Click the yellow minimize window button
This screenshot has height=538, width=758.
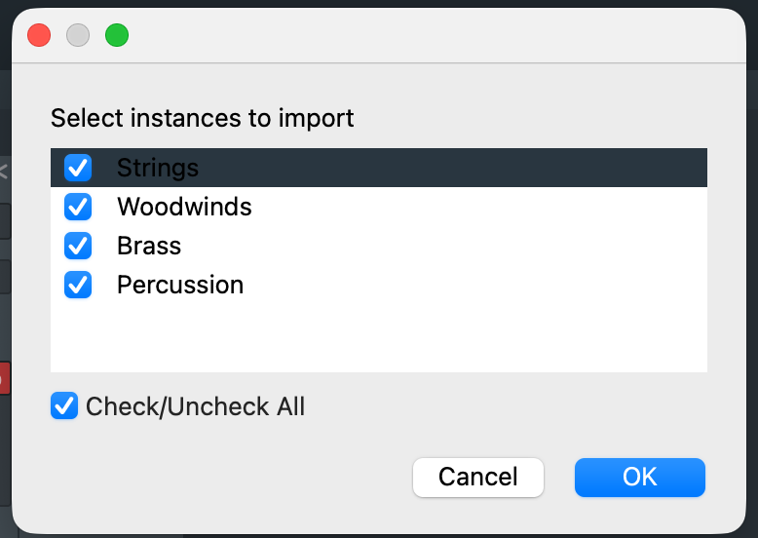(78, 36)
